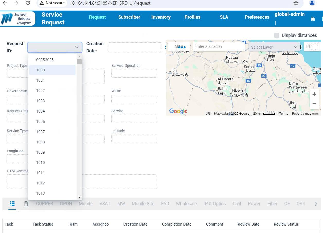Click the map keyboard shortcuts icon
This screenshot has height=233, width=323.
pos(208,114)
